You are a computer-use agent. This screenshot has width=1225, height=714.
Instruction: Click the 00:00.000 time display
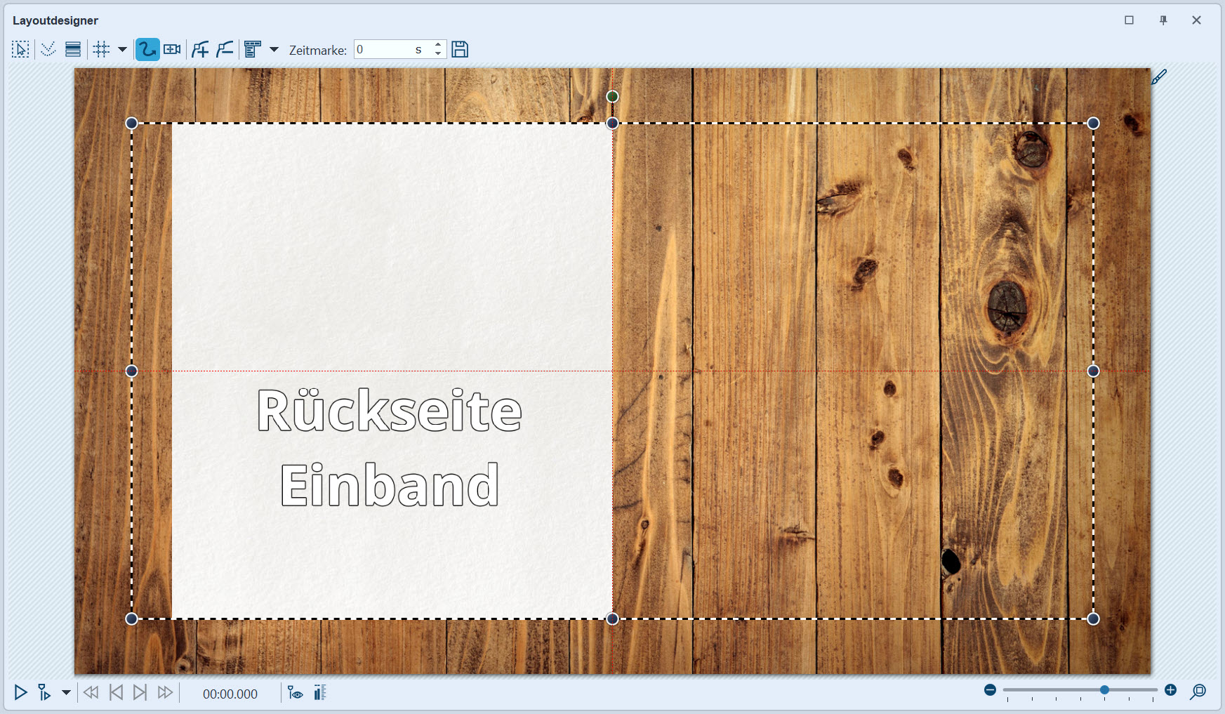click(230, 694)
